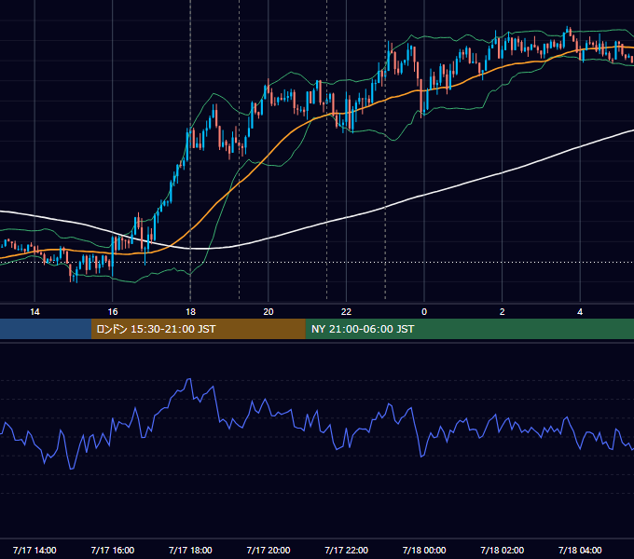Select the NY 21:00-06:00 JST session bar
Viewport: 634px width, 559px height.
(469, 329)
